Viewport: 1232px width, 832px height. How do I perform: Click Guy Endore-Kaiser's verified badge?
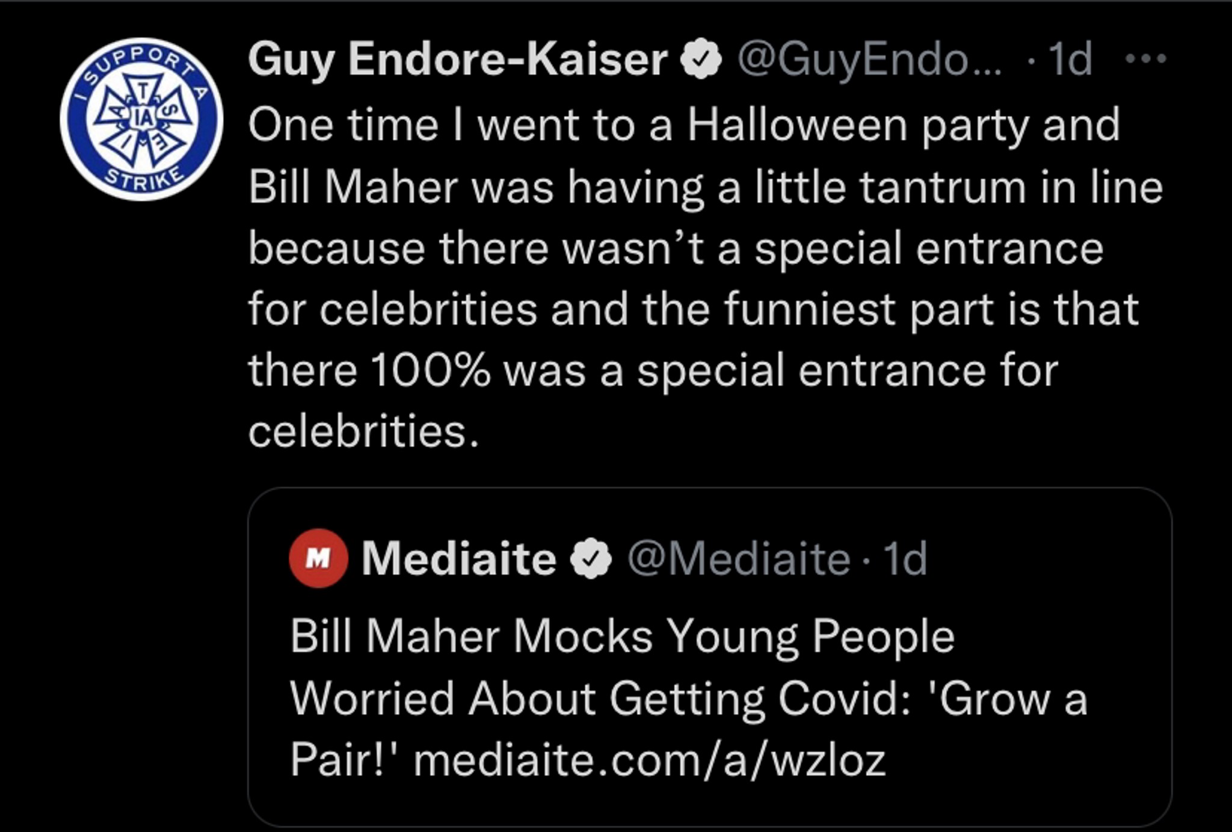(701, 59)
